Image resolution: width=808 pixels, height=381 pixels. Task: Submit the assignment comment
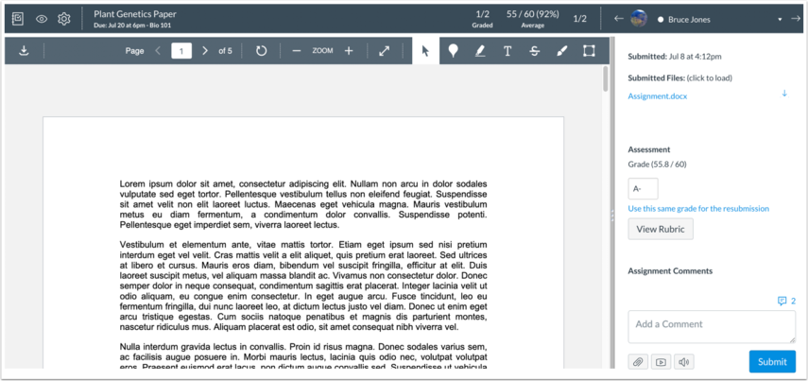pos(771,361)
